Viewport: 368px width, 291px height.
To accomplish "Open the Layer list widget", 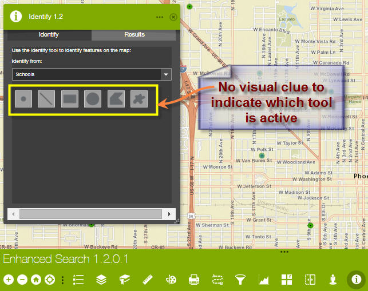I will point(101,280).
